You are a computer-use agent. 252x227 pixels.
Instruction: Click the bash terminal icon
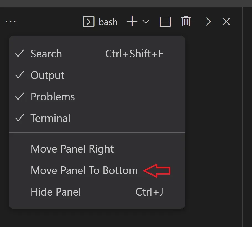pos(89,22)
